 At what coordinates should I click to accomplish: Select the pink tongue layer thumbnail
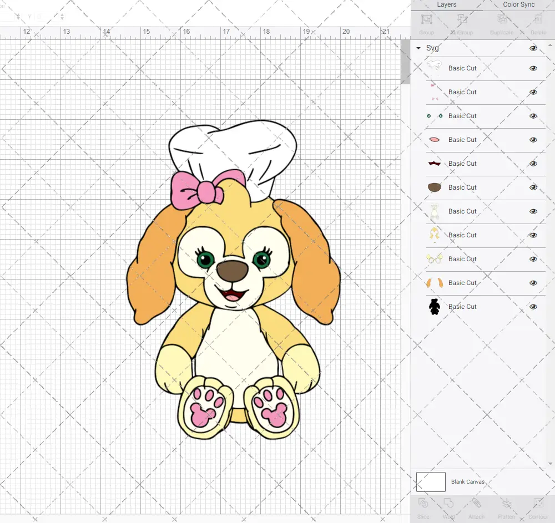click(x=435, y=140)
